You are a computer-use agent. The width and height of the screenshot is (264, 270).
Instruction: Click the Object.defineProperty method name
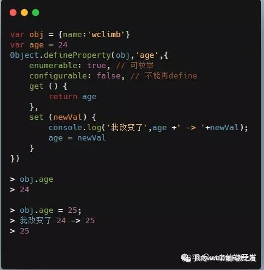click(x=60, y=55)
